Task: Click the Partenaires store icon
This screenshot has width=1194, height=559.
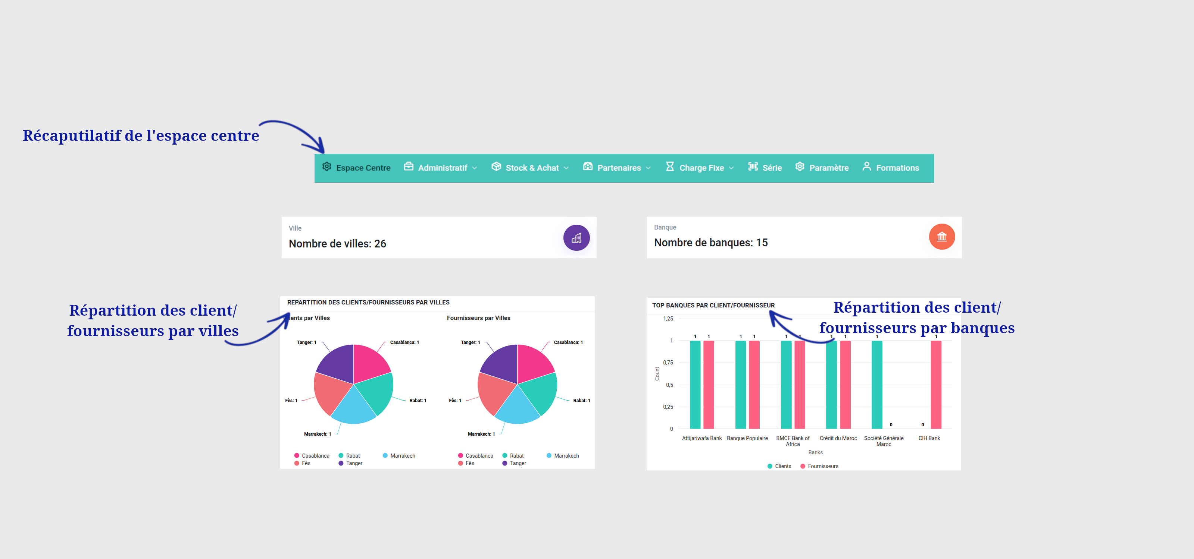Action: click(x=588, y=166)
